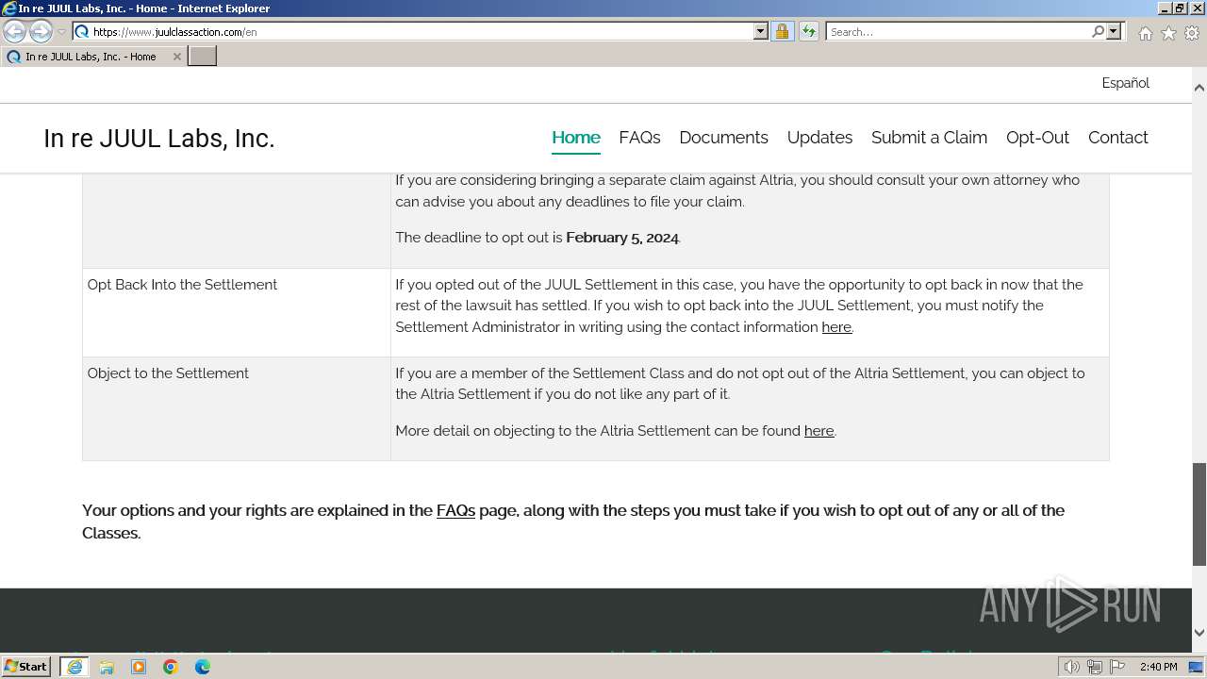Switch language to Español

(1125, 83)
